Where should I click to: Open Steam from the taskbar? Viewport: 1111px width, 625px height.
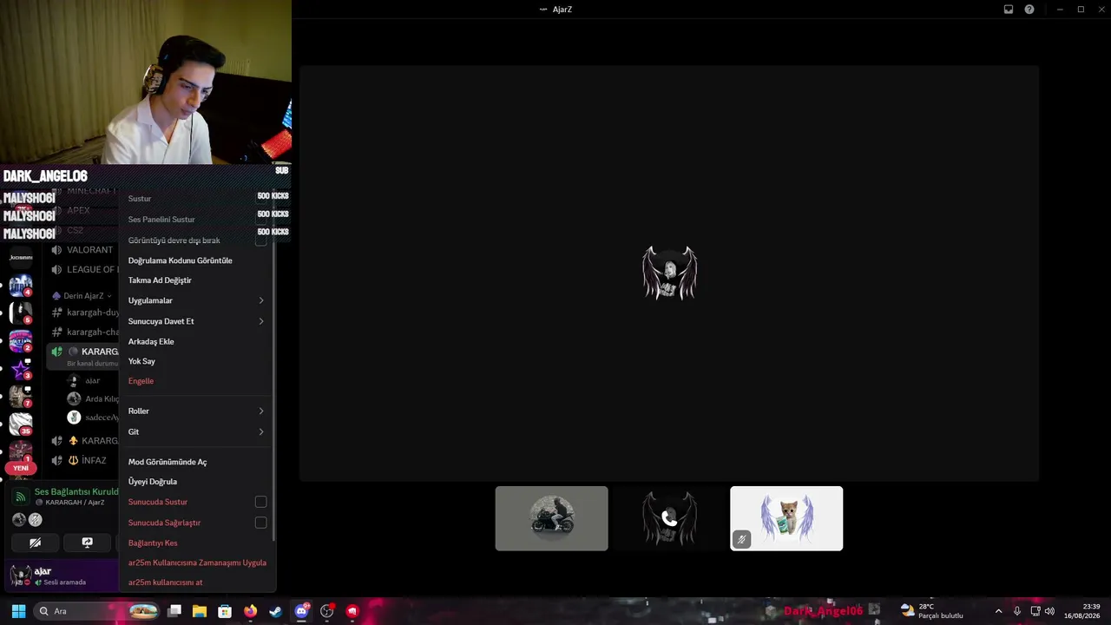[x=275, y=611]
